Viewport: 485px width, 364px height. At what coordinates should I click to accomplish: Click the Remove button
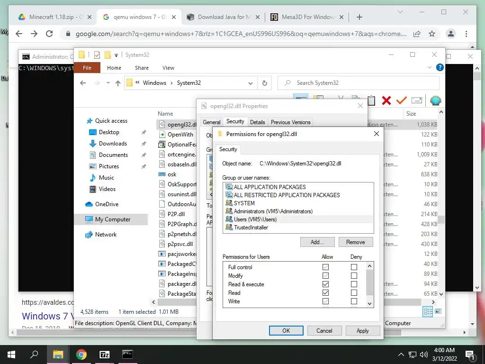(x=355, y=242)
